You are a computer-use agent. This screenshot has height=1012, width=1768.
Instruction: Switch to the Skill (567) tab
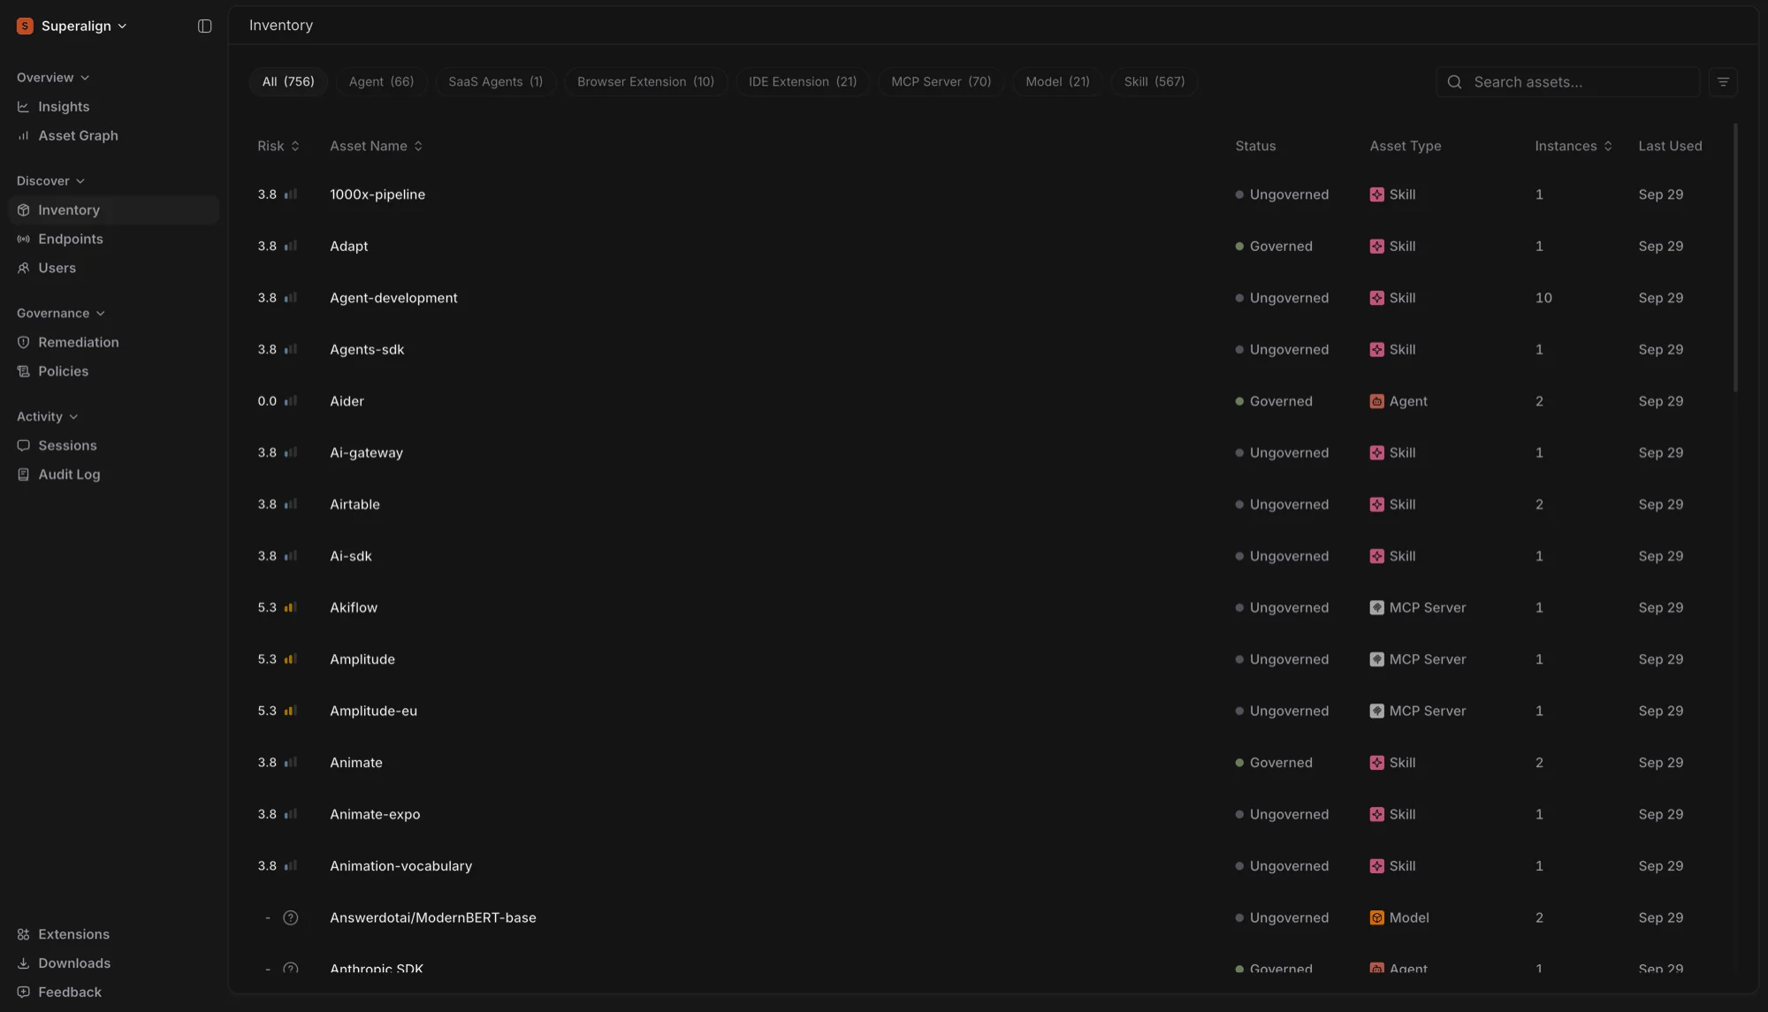coord(1154,82)
